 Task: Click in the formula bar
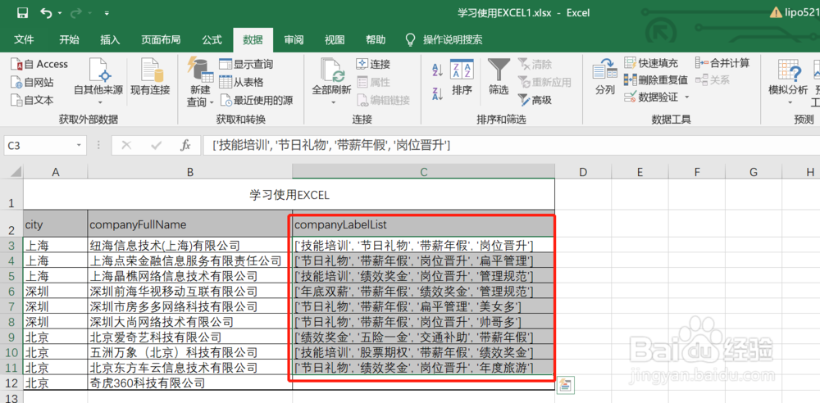coord(510,146)
